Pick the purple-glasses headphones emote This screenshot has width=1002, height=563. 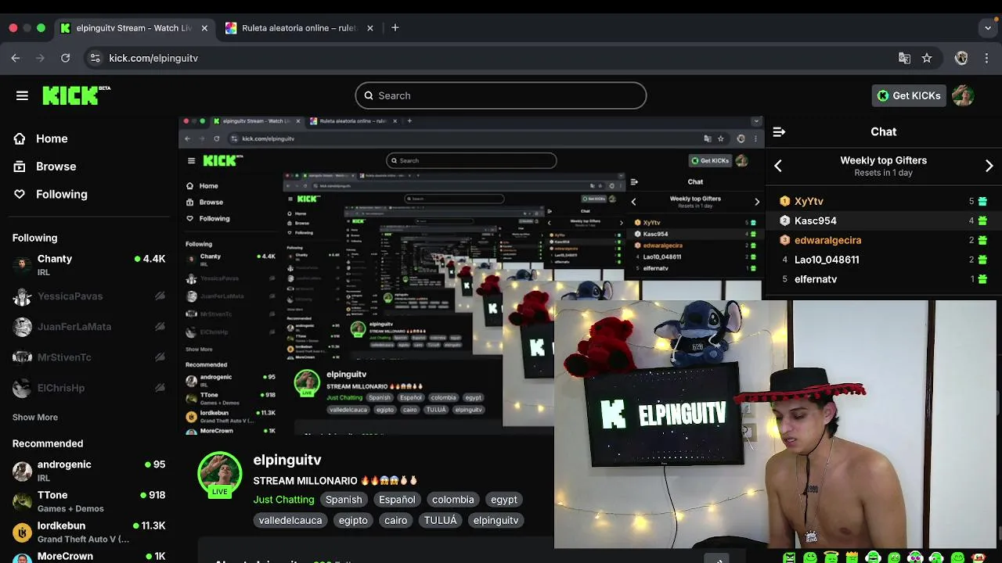[915, 558]
